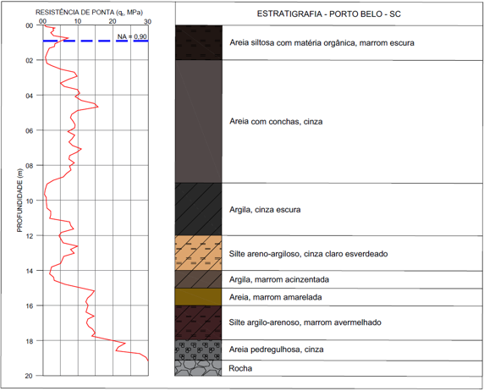Click the 'Rocha' layer label
The height and width of the screenshot is (391, 484).
240,368
